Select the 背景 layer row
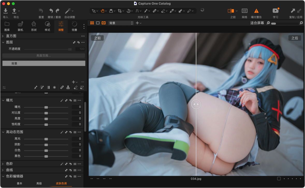305x188 pixels. 44,64
